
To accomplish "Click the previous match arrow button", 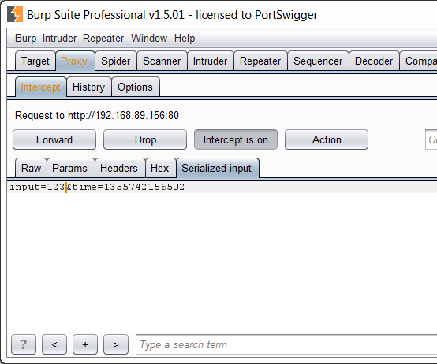I will 54,344.
